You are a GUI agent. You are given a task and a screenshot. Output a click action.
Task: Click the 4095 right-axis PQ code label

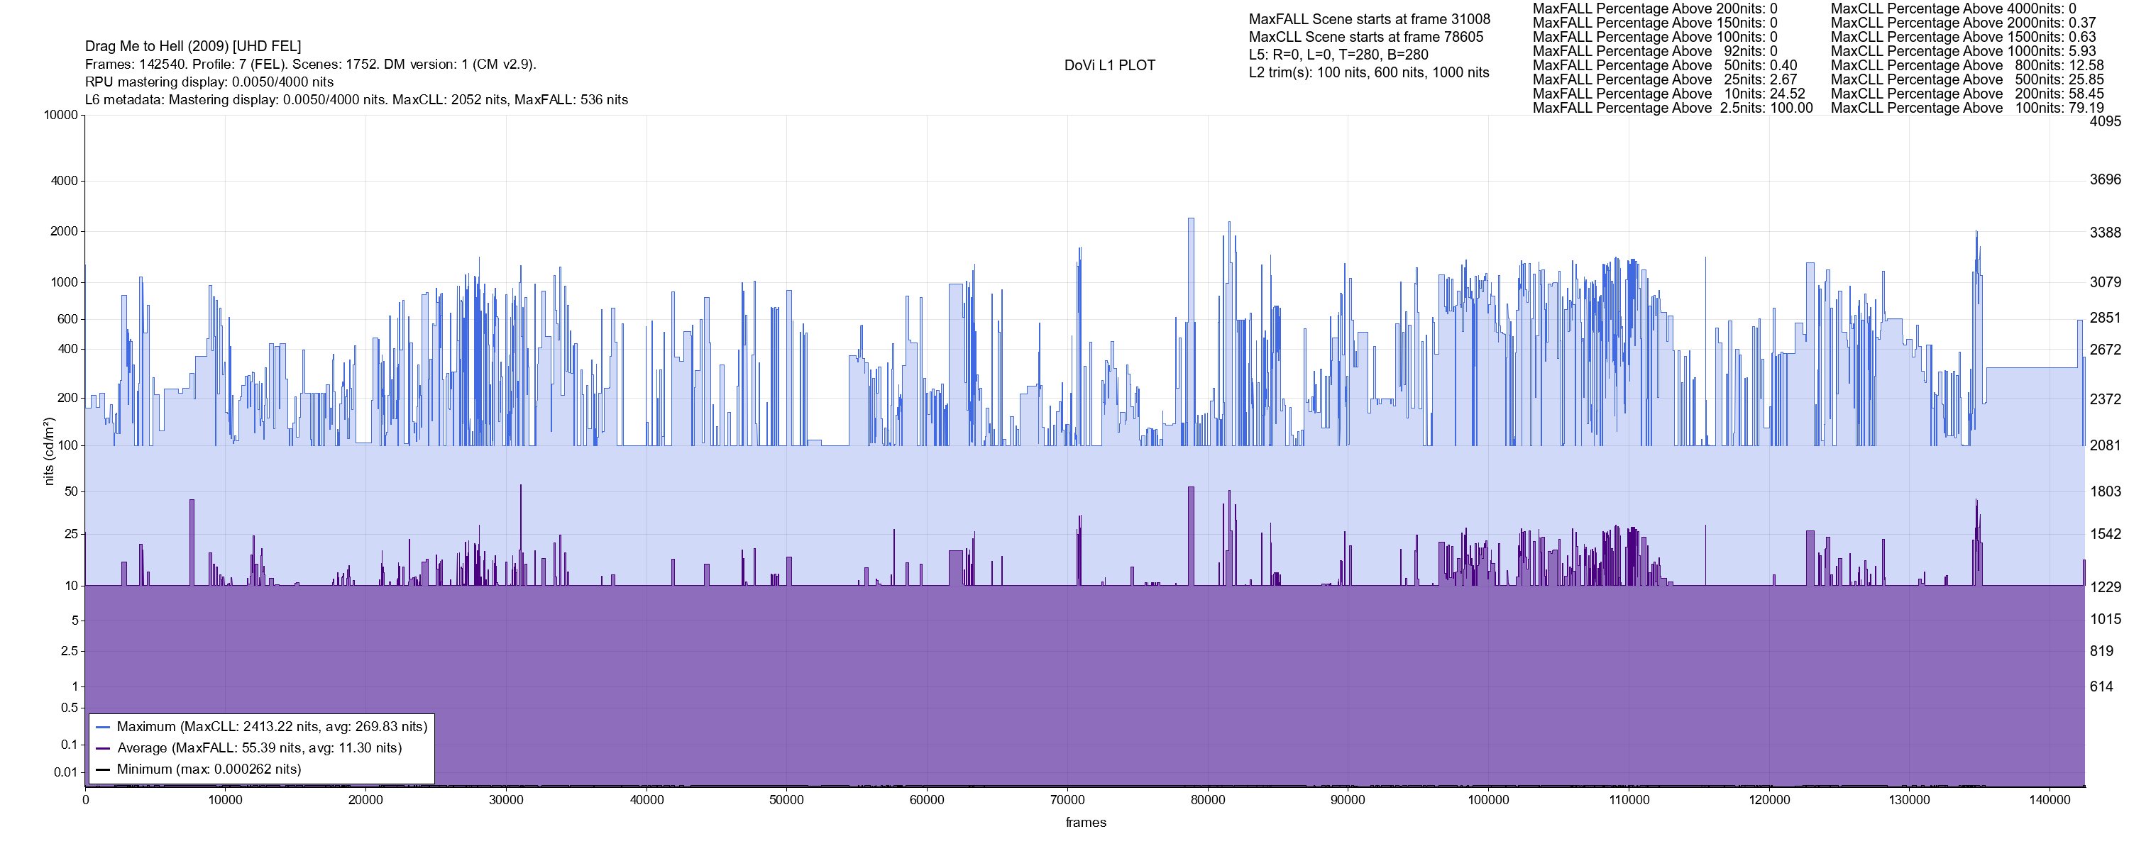(x=2105, y=121)
